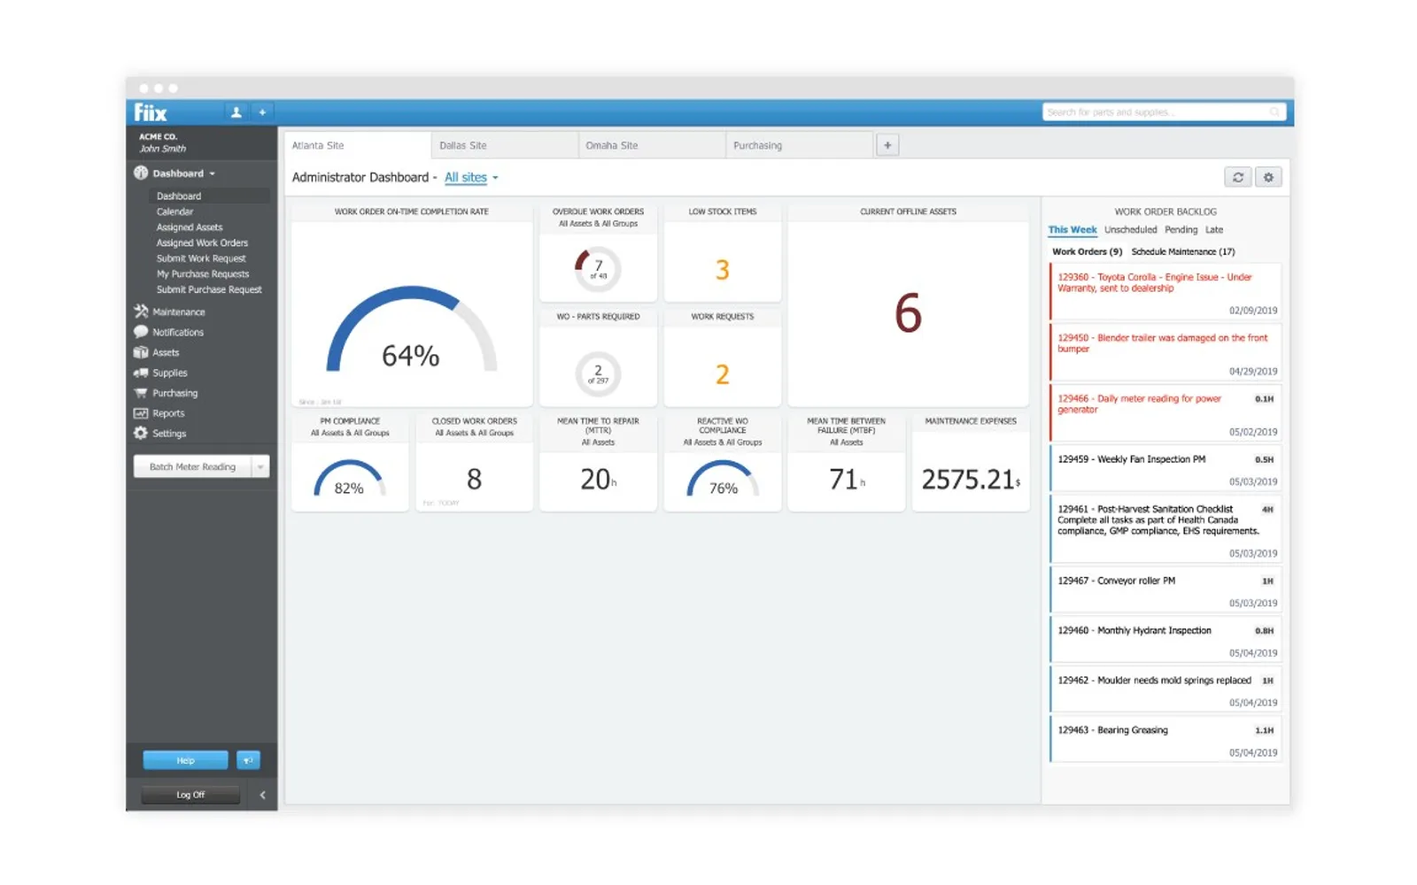Screen dimensions: 1417x885
Task: Switch to Dallas Site tab
Action: click(505, 145)
